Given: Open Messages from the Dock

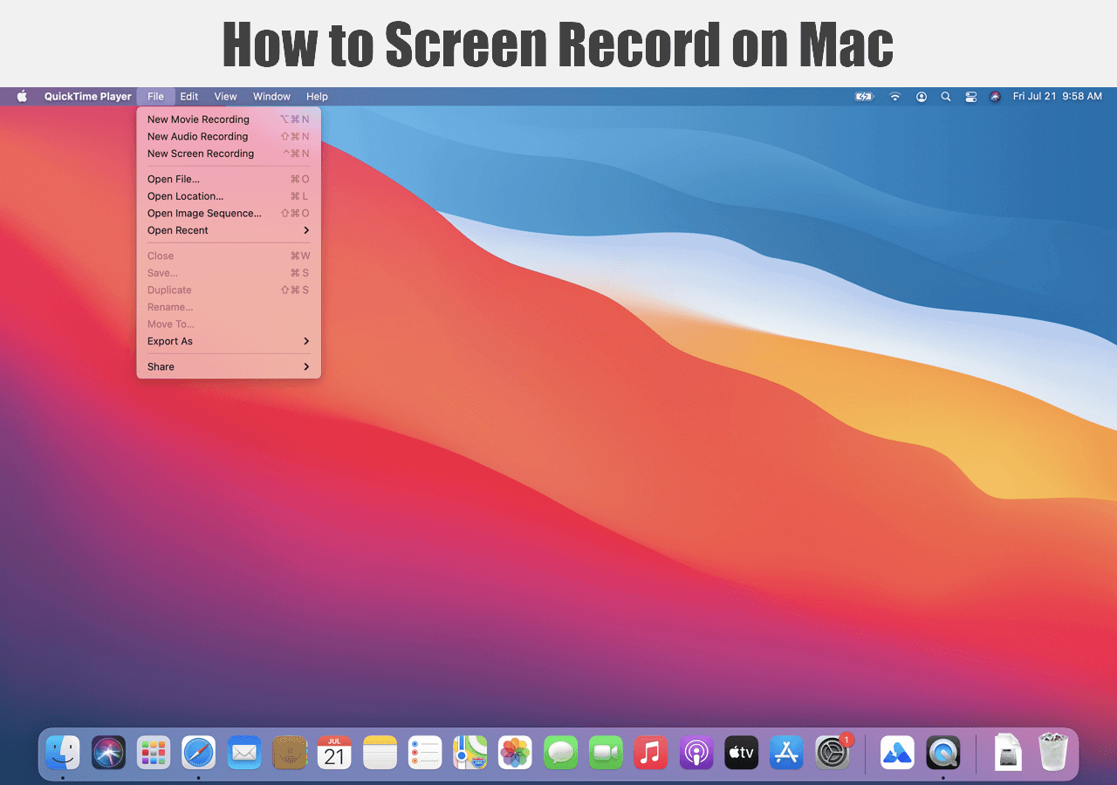Looking at the screenshot, I should pyautogui.click(x=560, y=752).
